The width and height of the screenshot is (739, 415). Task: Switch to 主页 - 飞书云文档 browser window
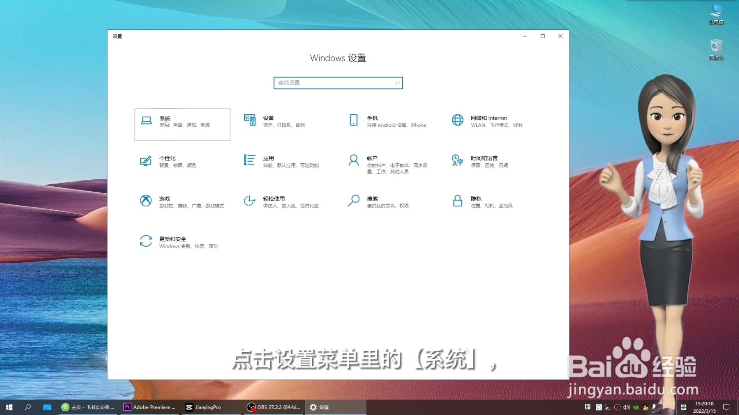pos(88,407)
